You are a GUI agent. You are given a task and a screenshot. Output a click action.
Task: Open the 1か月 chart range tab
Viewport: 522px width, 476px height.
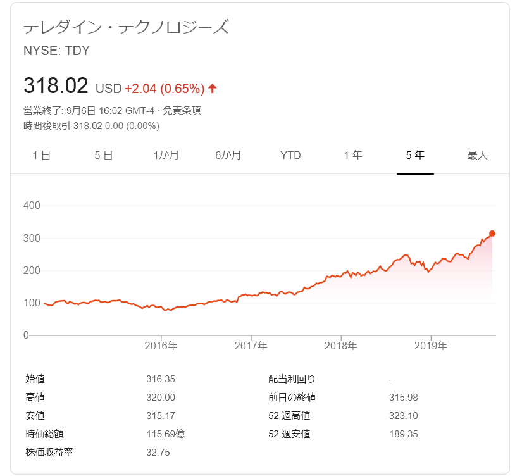pos(166,156)
